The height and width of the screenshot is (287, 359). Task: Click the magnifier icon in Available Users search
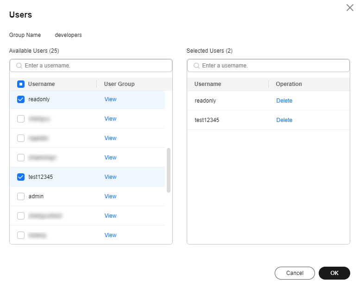pos(19,66)
